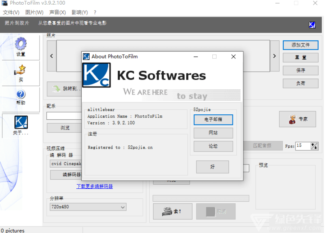Close the PhotoToFilm main window
Viewport: 325px width, 233px height.
pyautogui.click(x=315, y=3)
